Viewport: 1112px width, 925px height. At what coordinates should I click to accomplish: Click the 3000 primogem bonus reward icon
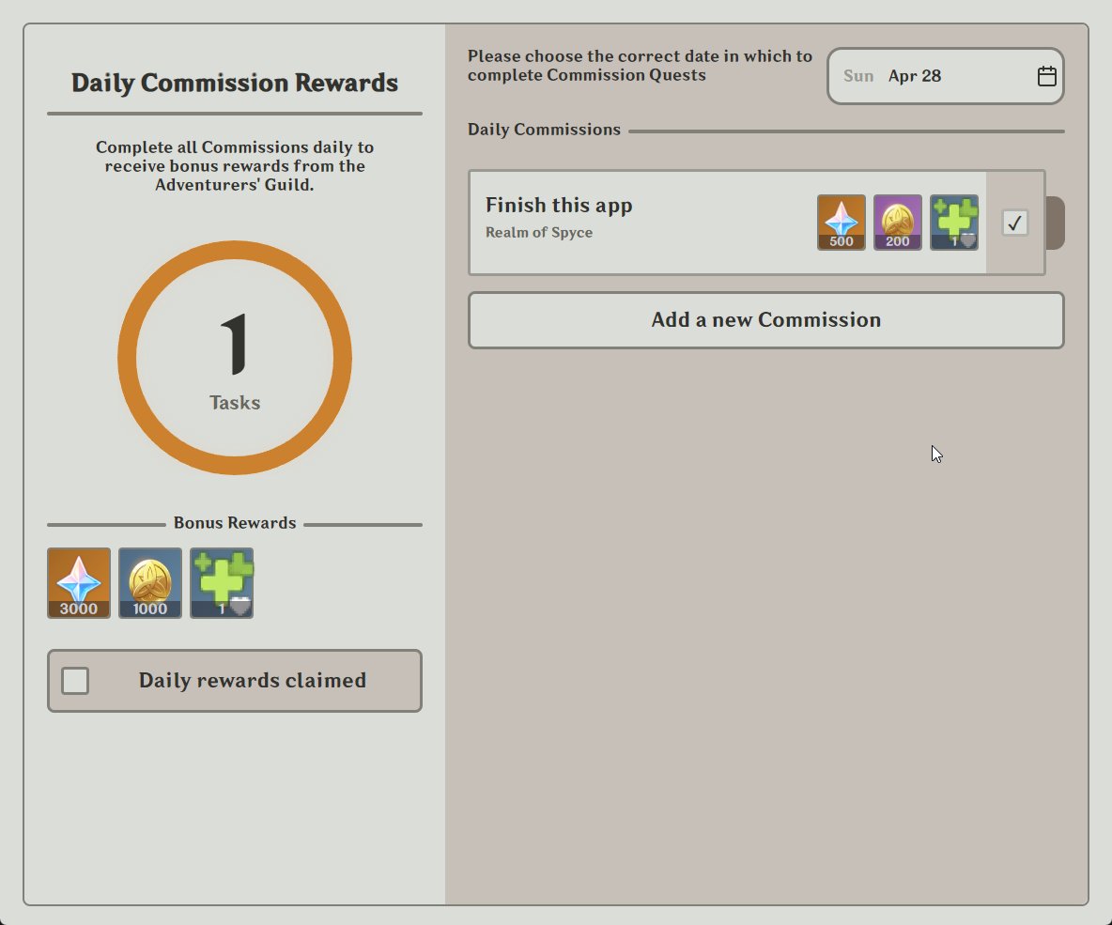click(x=79, y=583)
